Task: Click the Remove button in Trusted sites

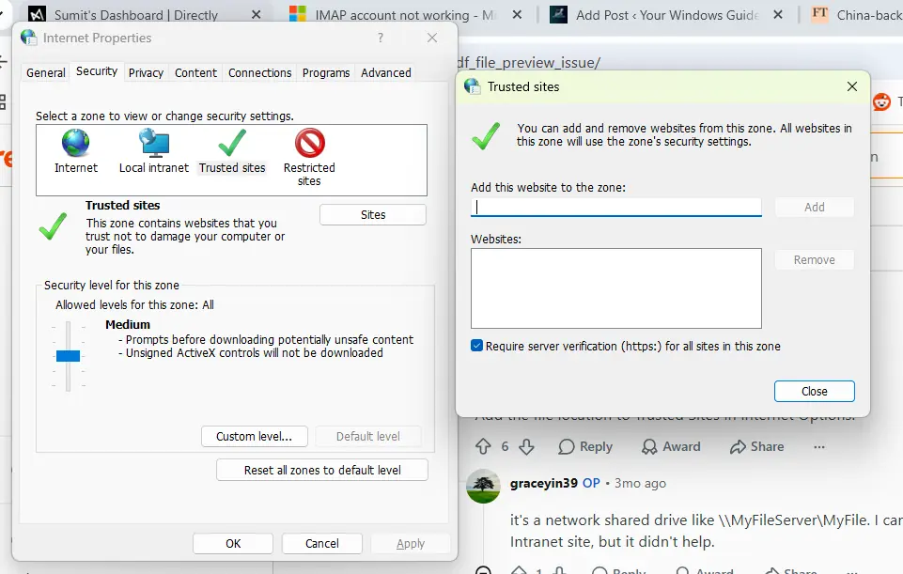Action: (815, 259)
